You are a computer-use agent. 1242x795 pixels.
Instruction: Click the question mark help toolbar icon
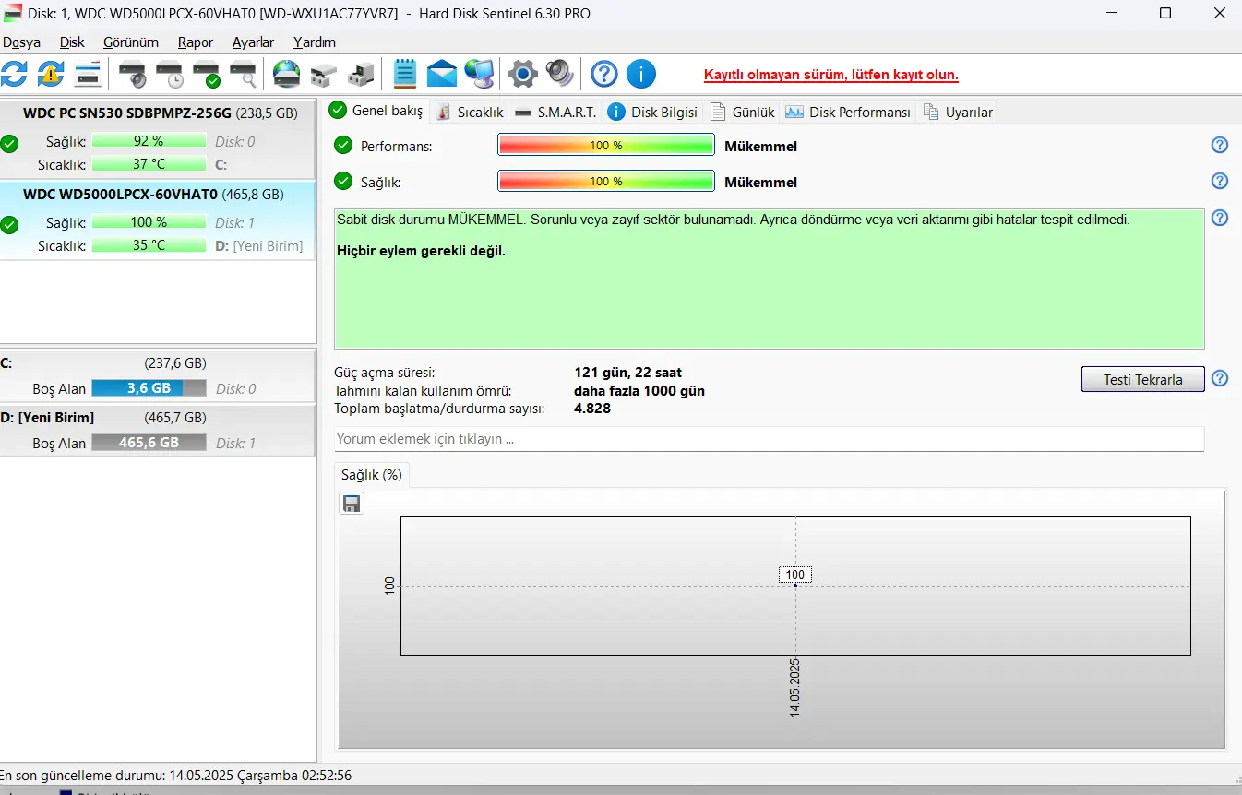coord(604,74)
